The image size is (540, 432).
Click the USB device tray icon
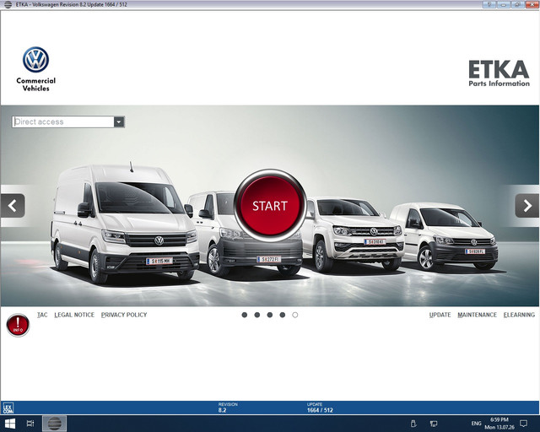(x=413, y=424)
